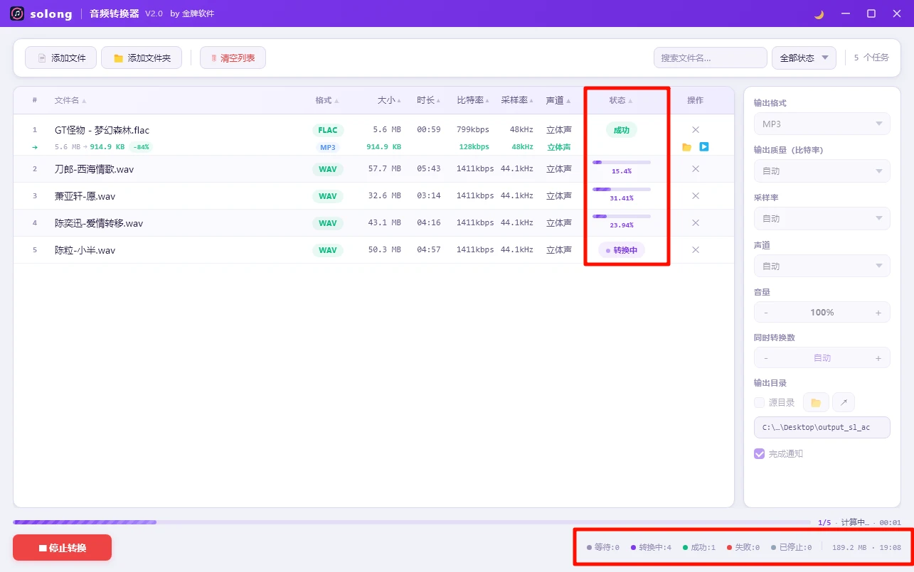The image size is (914, 572).
Task: Remove GT怪物 - 梦幻森林.flac from list
Action: [x=696, y=130]
